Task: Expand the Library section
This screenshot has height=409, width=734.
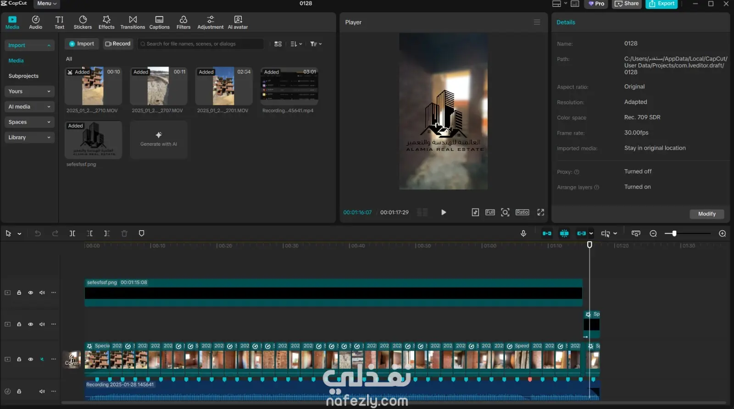Action: [29, 138]
